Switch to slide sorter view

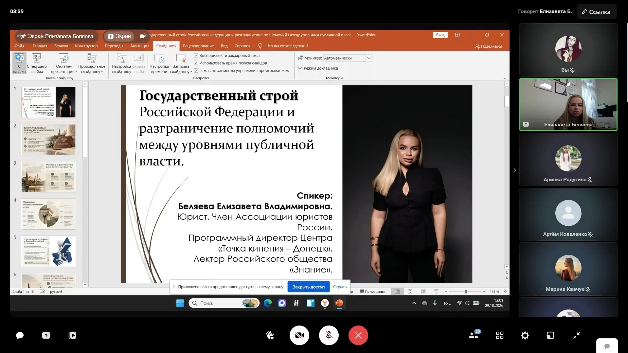(x=410, y=291)
